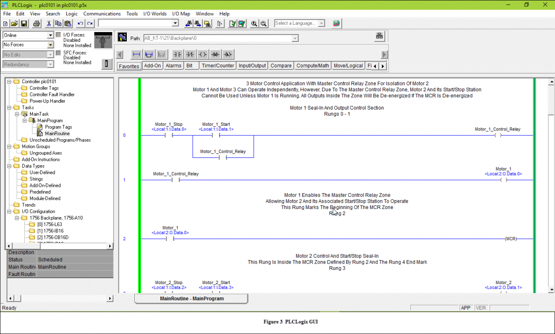Open the Select a Language dropdown
The height and width of the screenshot is (334, 555).
(321, 23)
